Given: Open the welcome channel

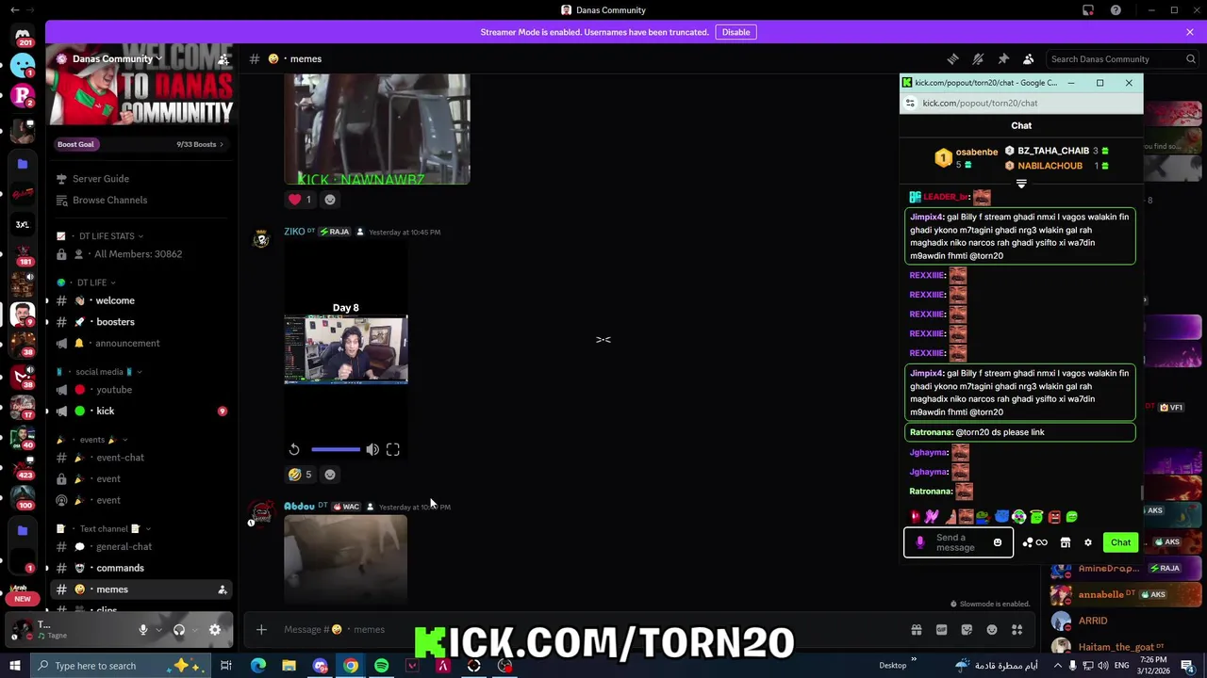Looking at the screenshot, I should click(x=115, y=300).
